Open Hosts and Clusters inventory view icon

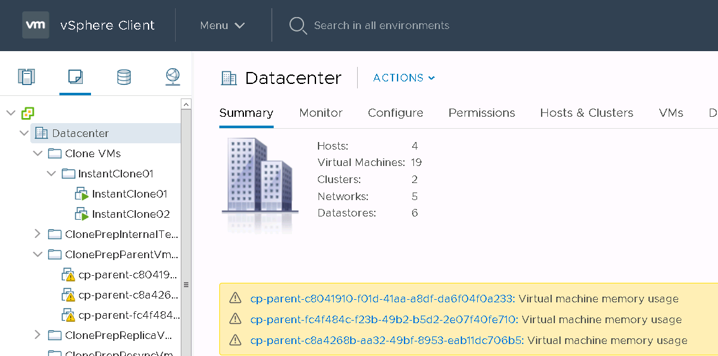27,76
